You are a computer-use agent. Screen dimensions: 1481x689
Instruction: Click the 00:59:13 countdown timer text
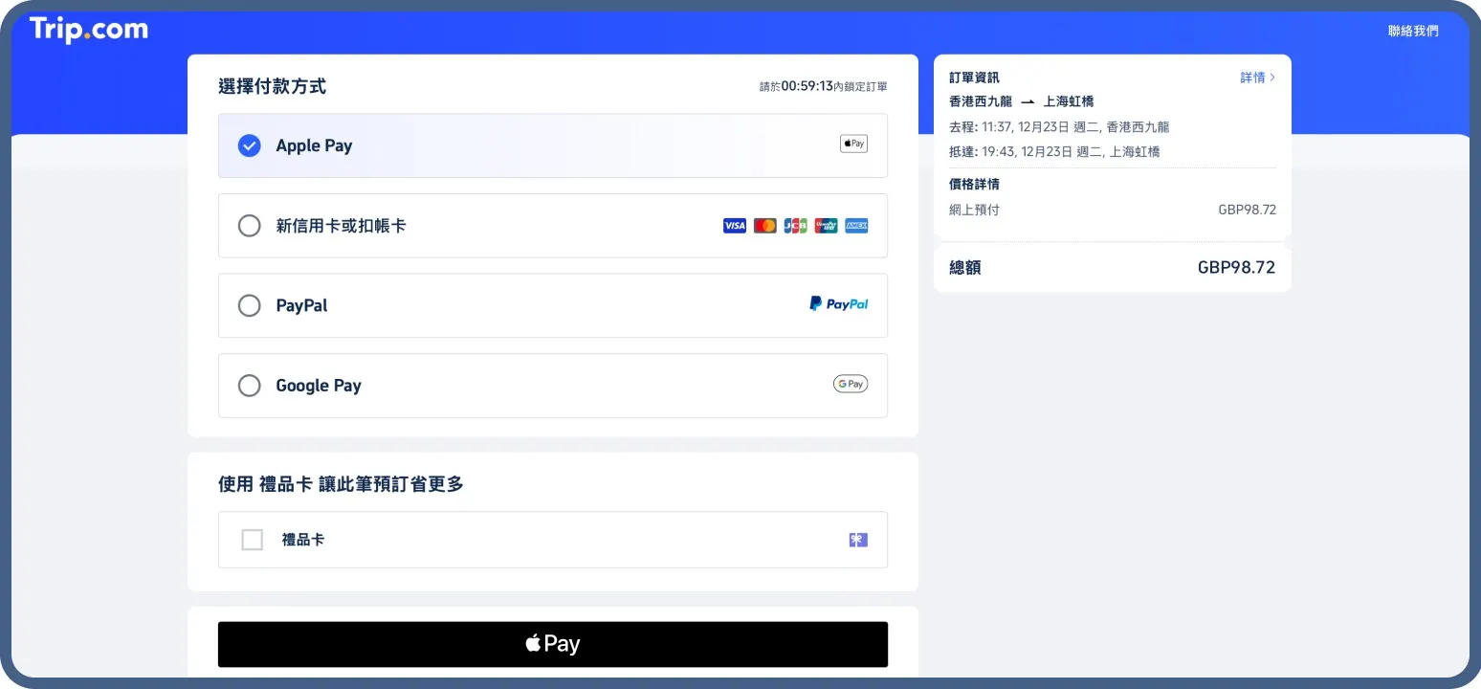(807, 85)
